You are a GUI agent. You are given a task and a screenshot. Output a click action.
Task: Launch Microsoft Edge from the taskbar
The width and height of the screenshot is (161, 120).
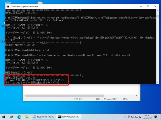click(x=19, y=117)
